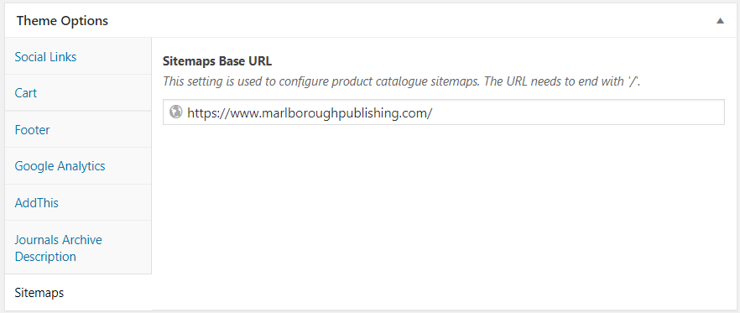This screenshot has width=740, height=313.
Task: Click the Sitemaps Base URL label
Action: [x=217, y=61]
